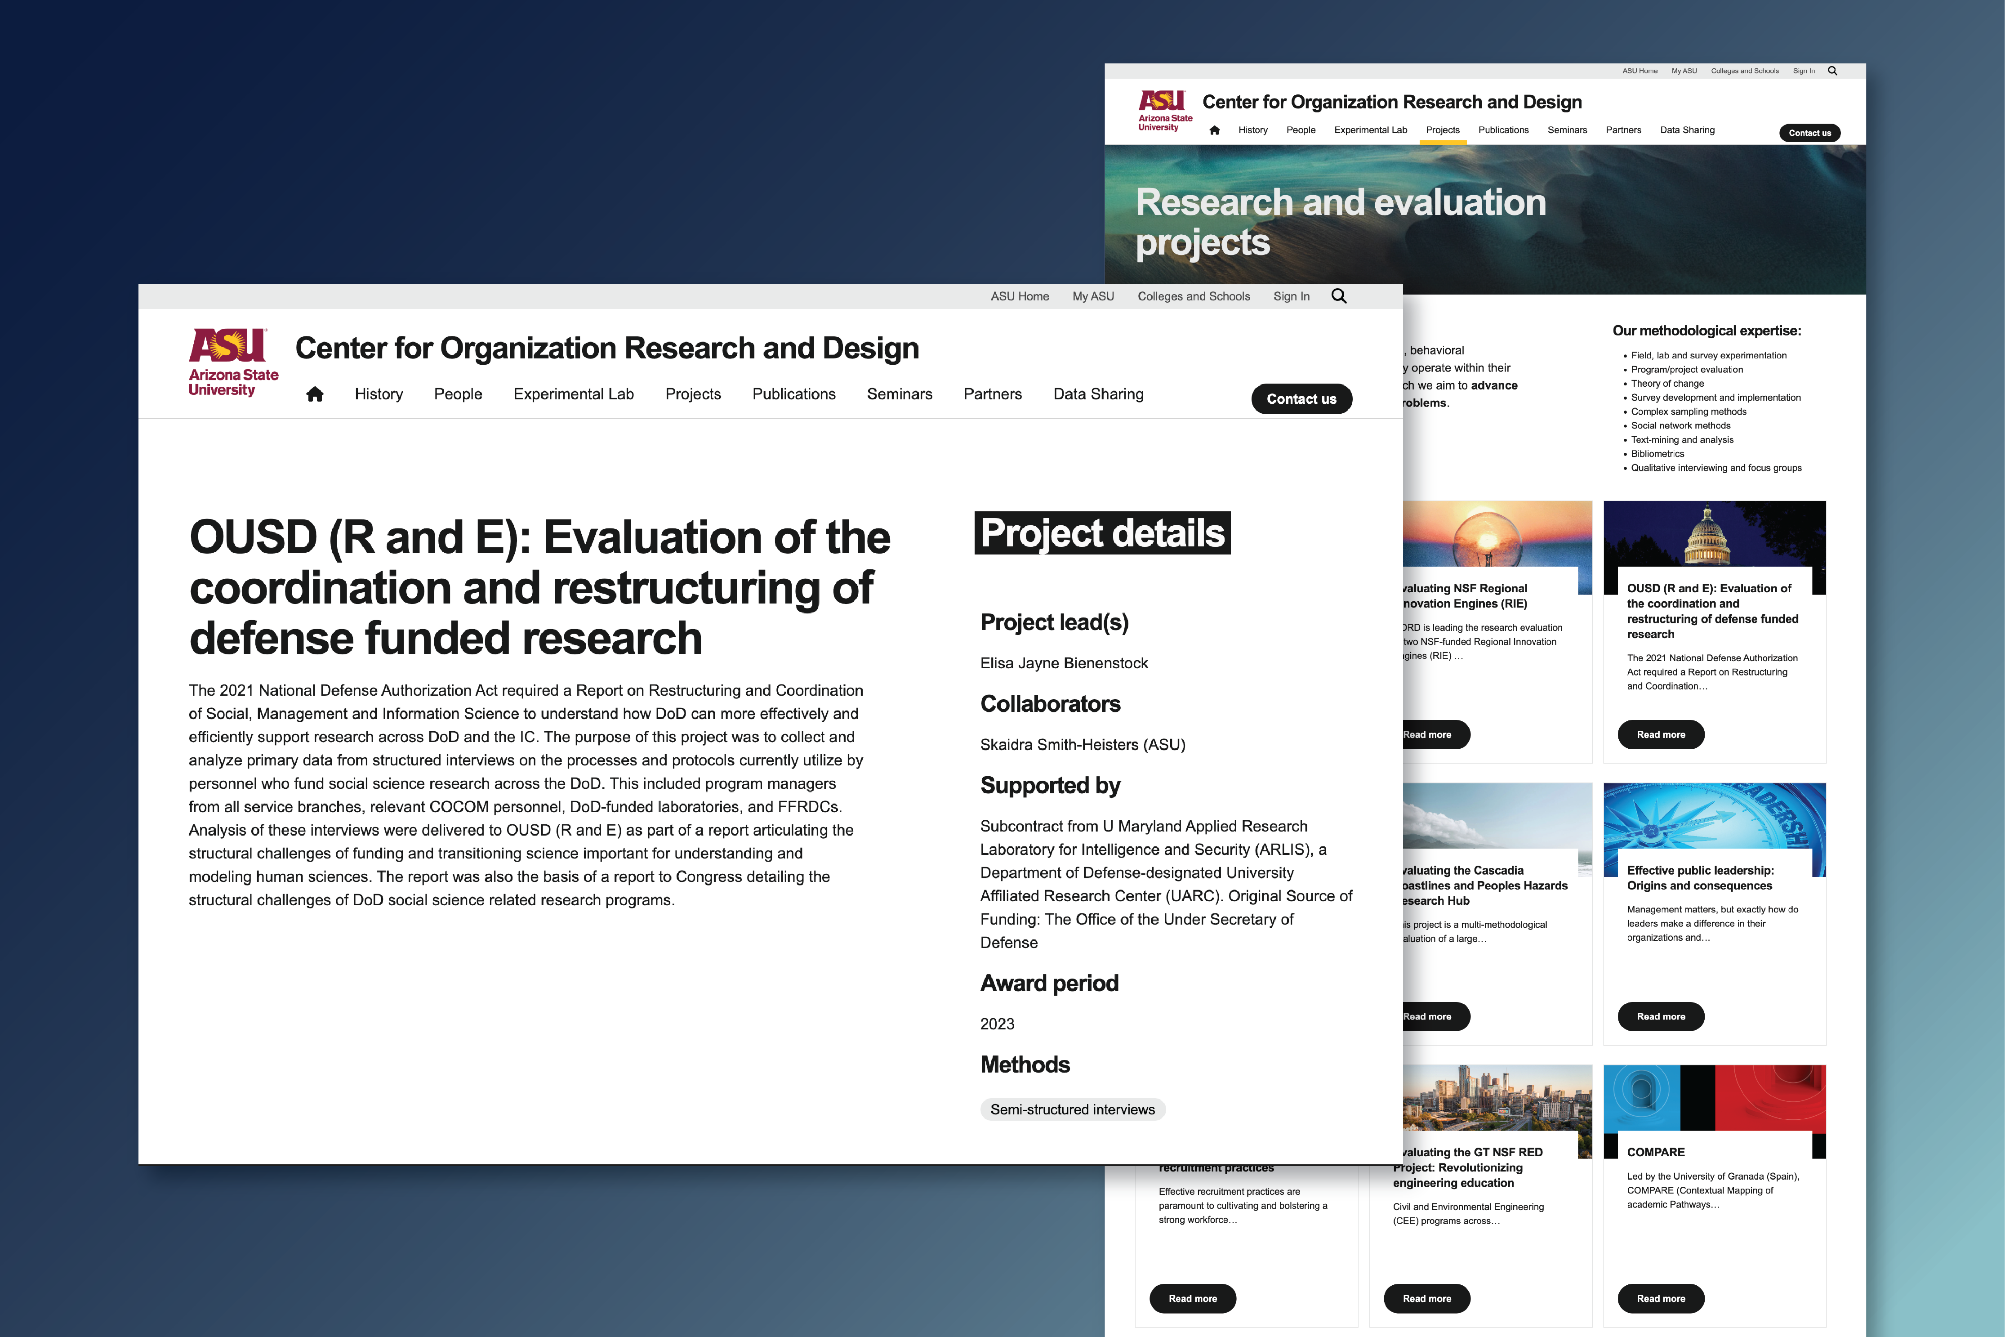This screenshot has height=1337, width=2005.
Task: Click blue and red image on COMPARE card
Action: [x=1714, y=1098]
